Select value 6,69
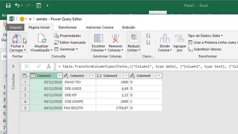The image size is (238, 134). (112, 89)
